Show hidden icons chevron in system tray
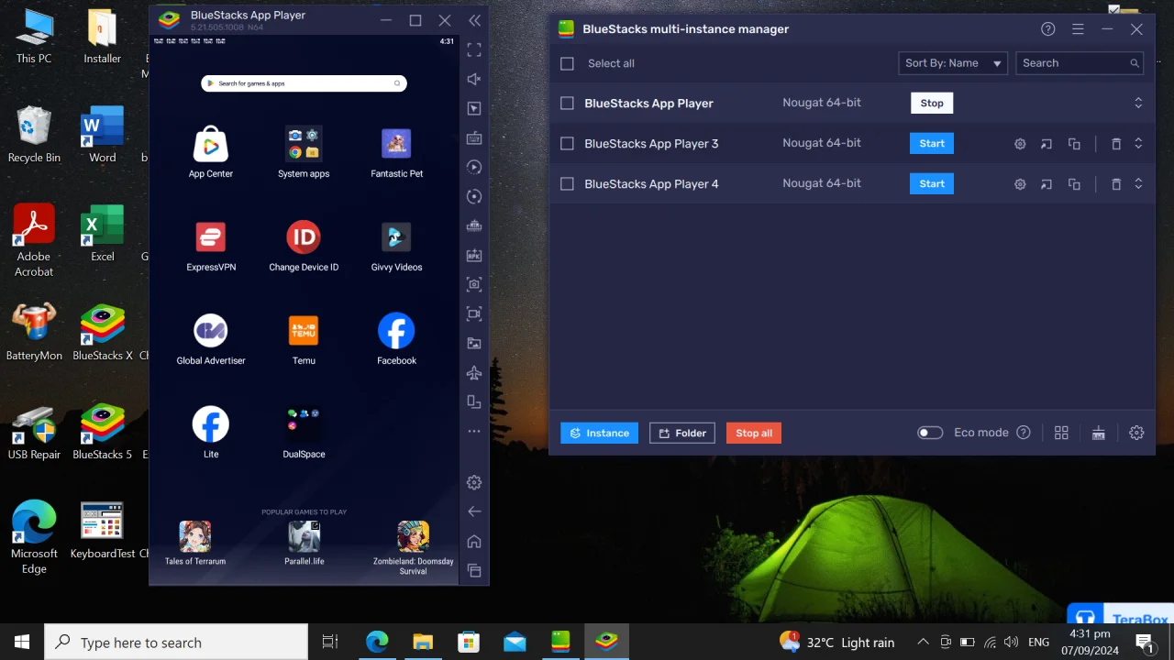Screen dimensions: 1174x660 923,643
